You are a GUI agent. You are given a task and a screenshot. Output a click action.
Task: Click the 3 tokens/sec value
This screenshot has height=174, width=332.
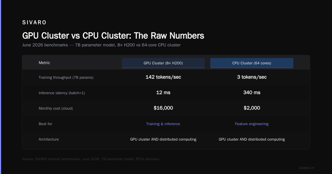pos(252,77)
